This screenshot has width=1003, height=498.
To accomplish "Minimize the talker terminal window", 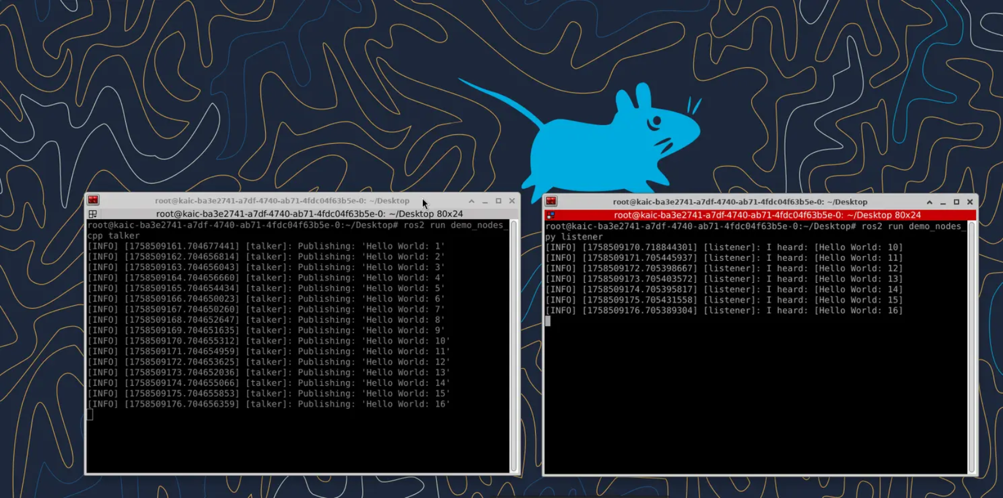I will (485, 201).
